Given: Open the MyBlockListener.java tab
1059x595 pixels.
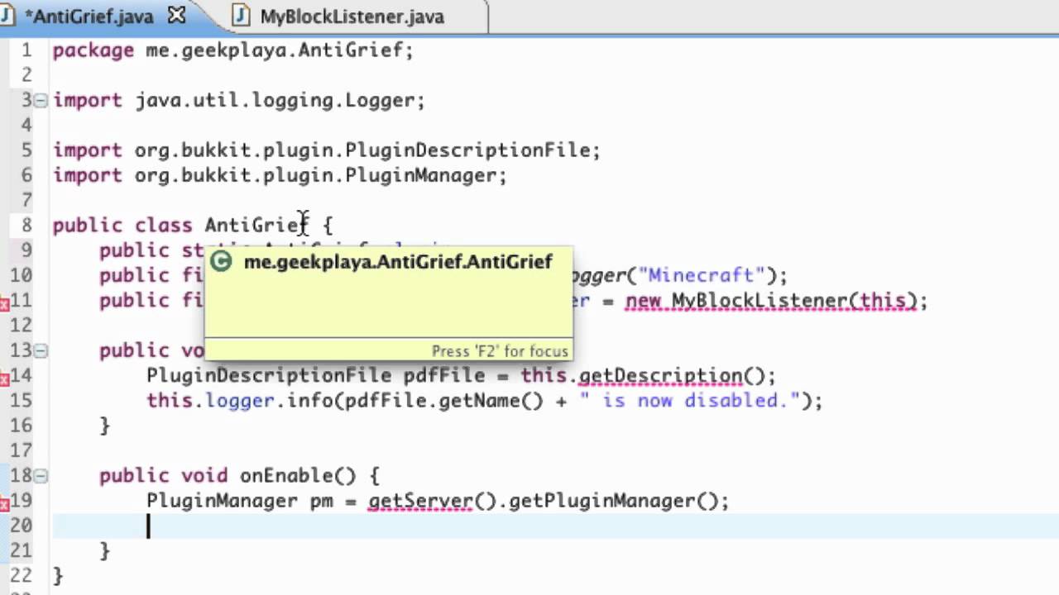Looking at the screenshot, I should (352, 16).
